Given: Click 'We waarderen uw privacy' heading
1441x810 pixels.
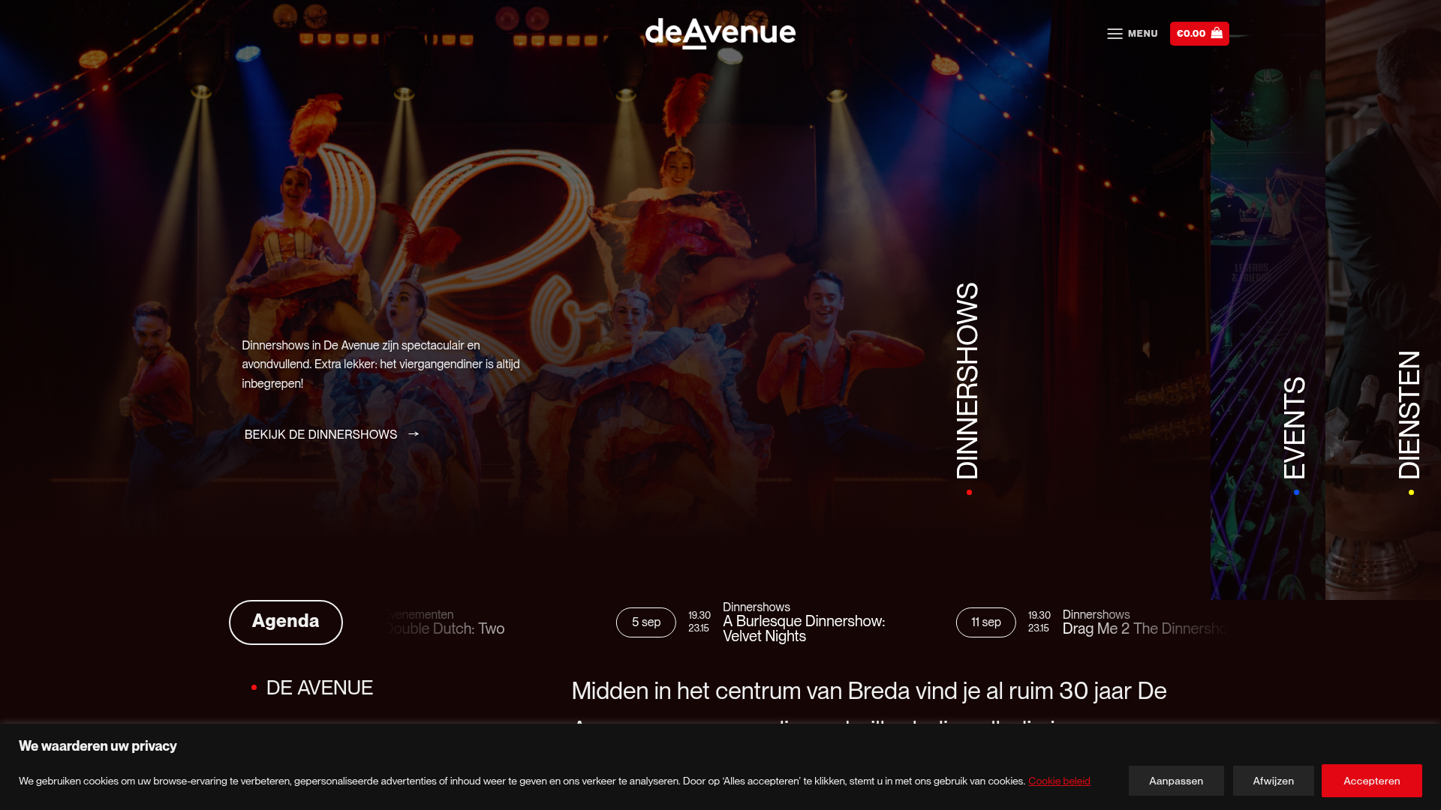Looking at the screenshot, I should [98, 746].
